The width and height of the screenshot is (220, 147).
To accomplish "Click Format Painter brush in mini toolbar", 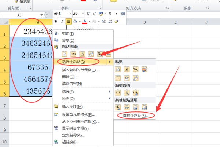I will pyautogui.click(x=117, y=22).
